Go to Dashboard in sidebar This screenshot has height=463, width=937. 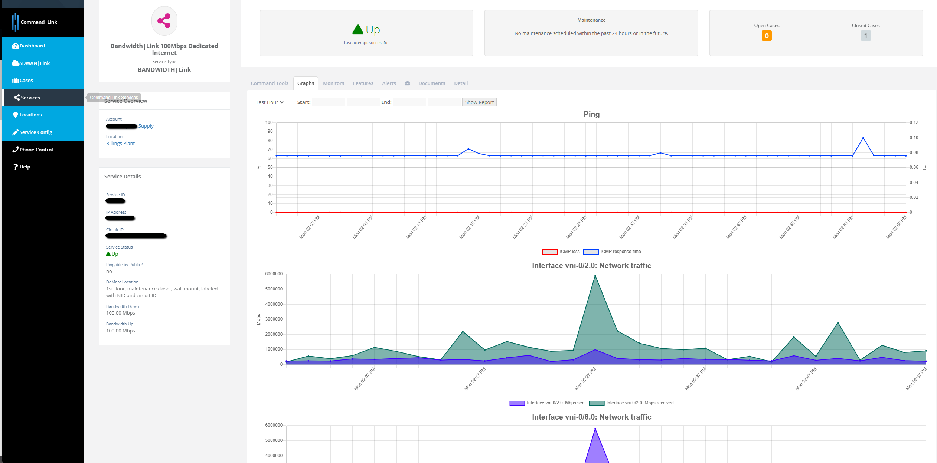pyautogui.click(x=43, y=46)
